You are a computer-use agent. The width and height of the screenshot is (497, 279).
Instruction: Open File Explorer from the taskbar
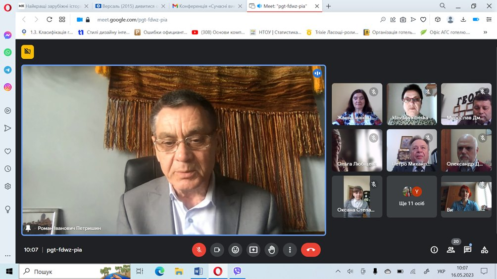click(179, 272)
